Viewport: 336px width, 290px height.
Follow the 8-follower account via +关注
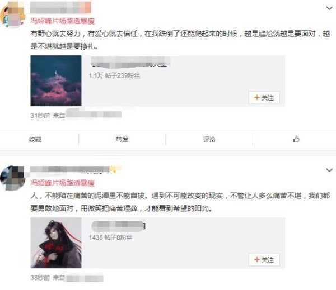pyautogui.click(x=264, y=260)
